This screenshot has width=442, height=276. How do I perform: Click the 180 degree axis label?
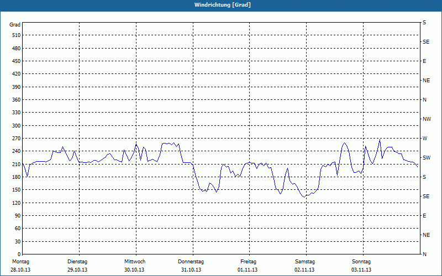click(x=17, y=177)
